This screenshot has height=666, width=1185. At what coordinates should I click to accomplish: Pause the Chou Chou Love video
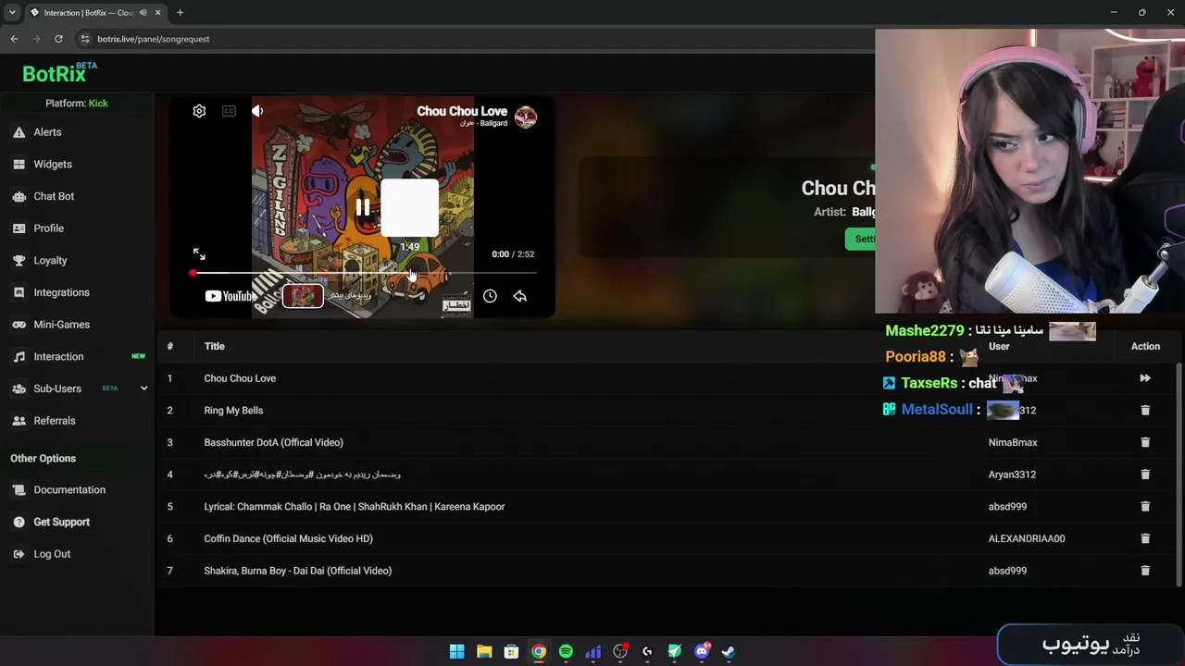pyautogui.click(x=362, y=208)
